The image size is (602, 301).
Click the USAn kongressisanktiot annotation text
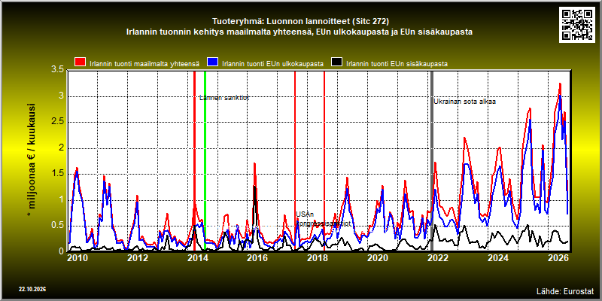point(324,219)
